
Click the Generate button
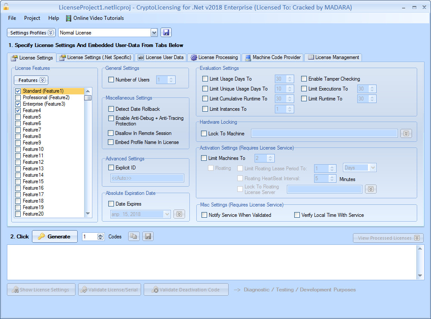[x=55, y=236]
